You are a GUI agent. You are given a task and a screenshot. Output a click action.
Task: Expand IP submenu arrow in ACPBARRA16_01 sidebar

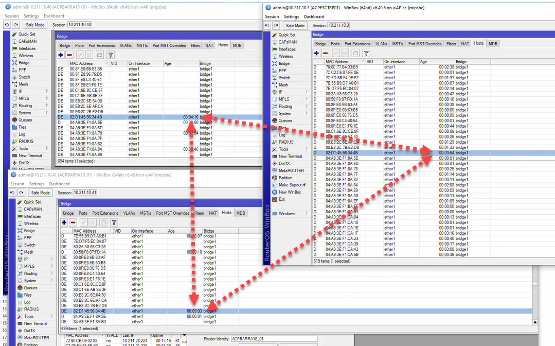click(47, 91)
